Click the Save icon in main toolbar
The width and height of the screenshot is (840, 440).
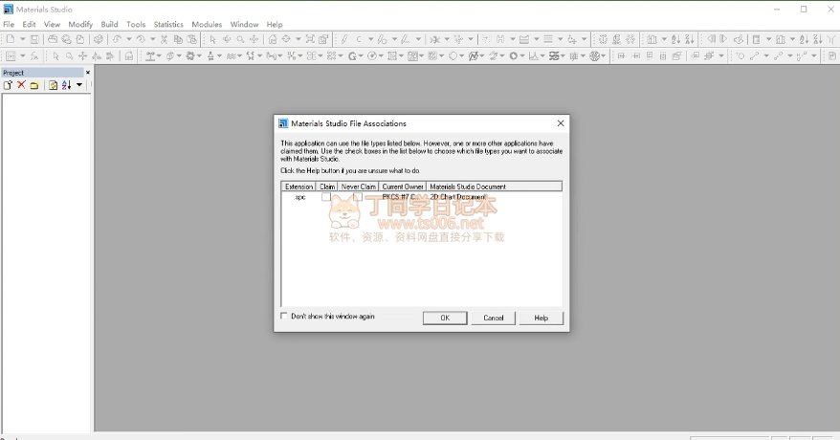pos(34,39)
